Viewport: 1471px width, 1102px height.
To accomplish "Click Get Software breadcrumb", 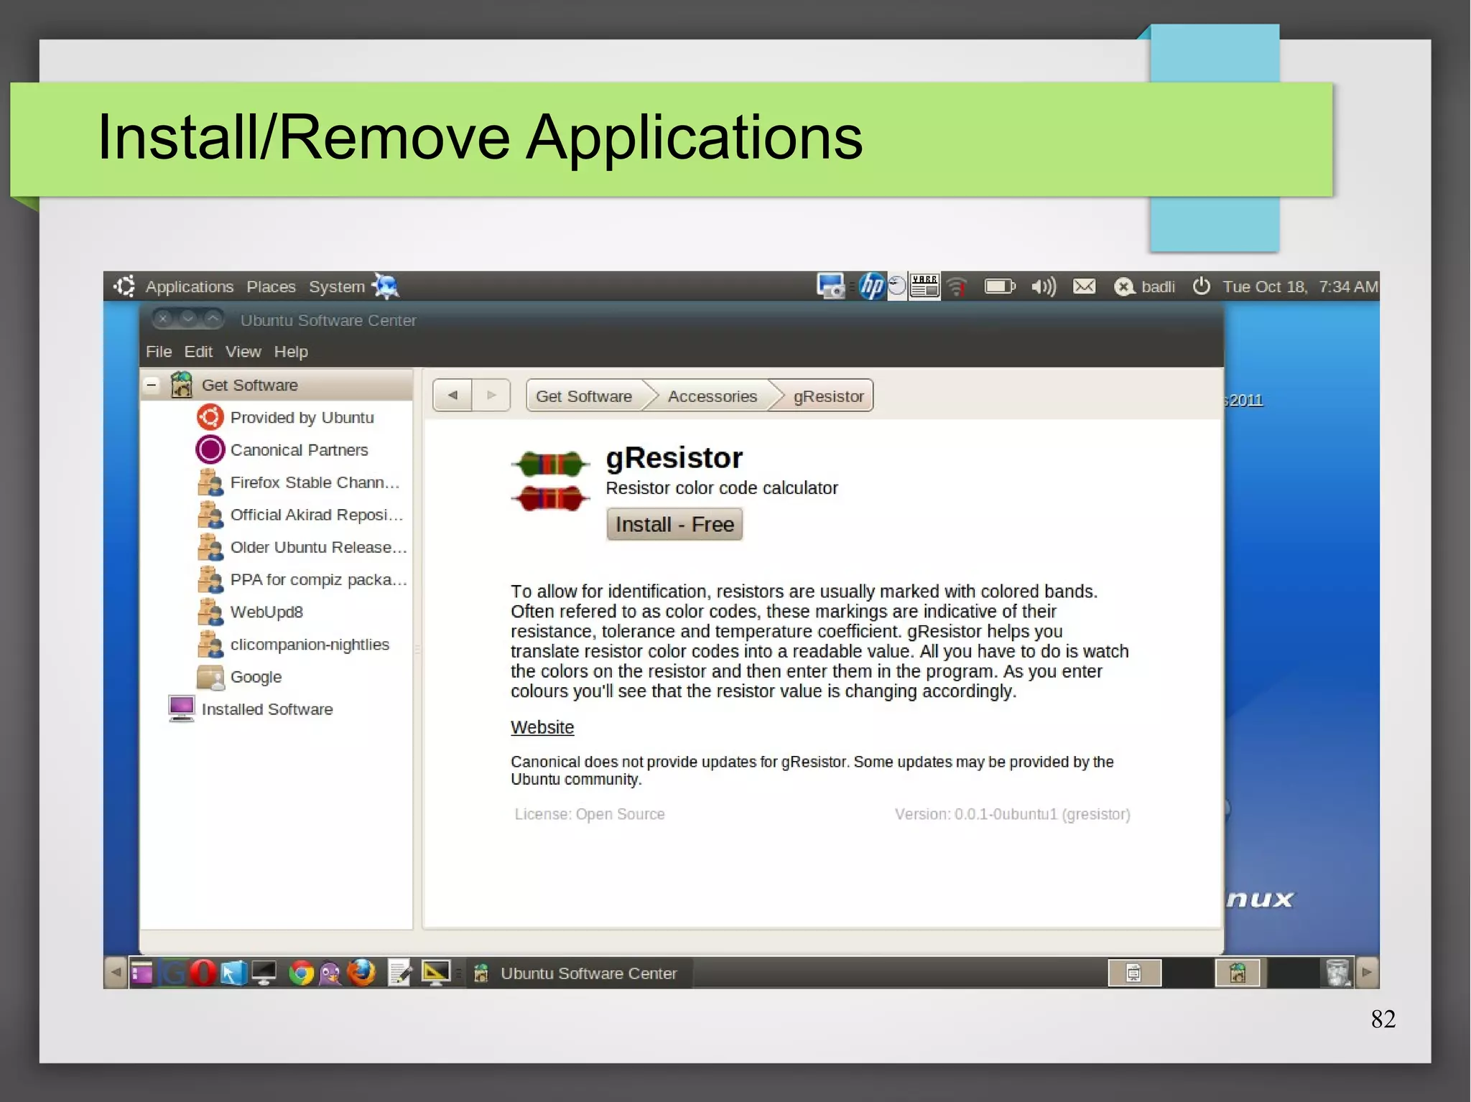I will [584, 396].
